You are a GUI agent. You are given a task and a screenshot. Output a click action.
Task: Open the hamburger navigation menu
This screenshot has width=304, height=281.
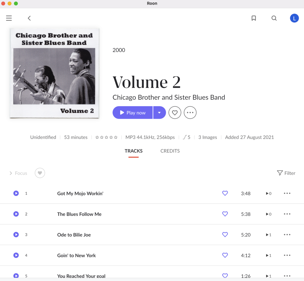click(x=9, y=18)
